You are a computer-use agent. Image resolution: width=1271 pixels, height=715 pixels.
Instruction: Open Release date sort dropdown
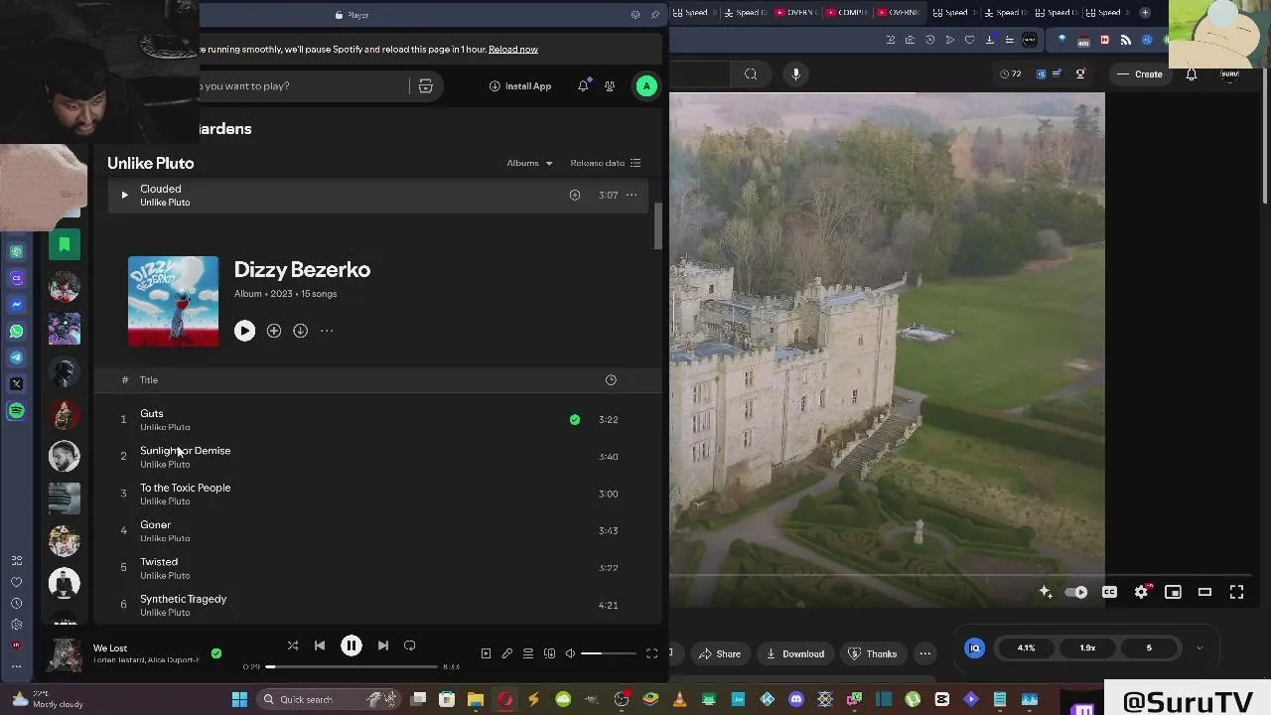coord(606,163)
